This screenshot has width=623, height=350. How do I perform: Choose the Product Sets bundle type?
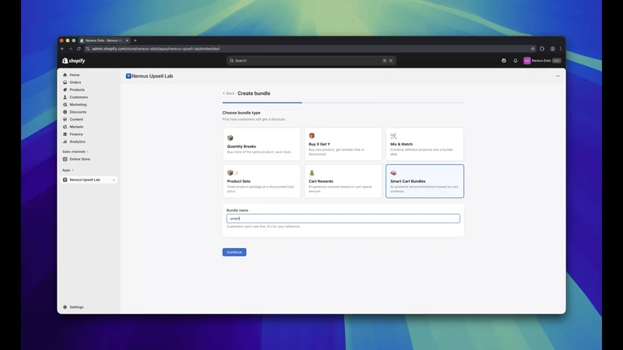pos(262,181)
